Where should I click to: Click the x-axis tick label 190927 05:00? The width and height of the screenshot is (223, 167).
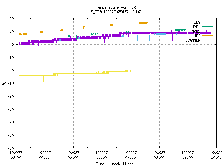pyautogui.click(x=73, y=155)
